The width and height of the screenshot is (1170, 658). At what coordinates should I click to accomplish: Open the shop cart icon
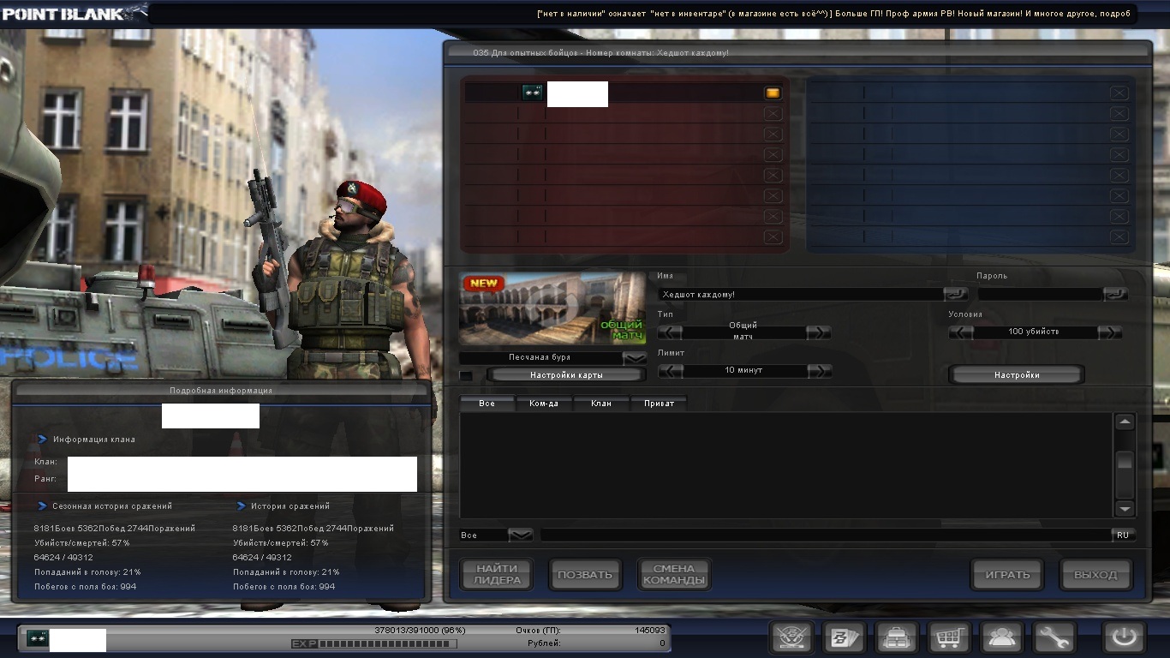[x=949, y=638]
